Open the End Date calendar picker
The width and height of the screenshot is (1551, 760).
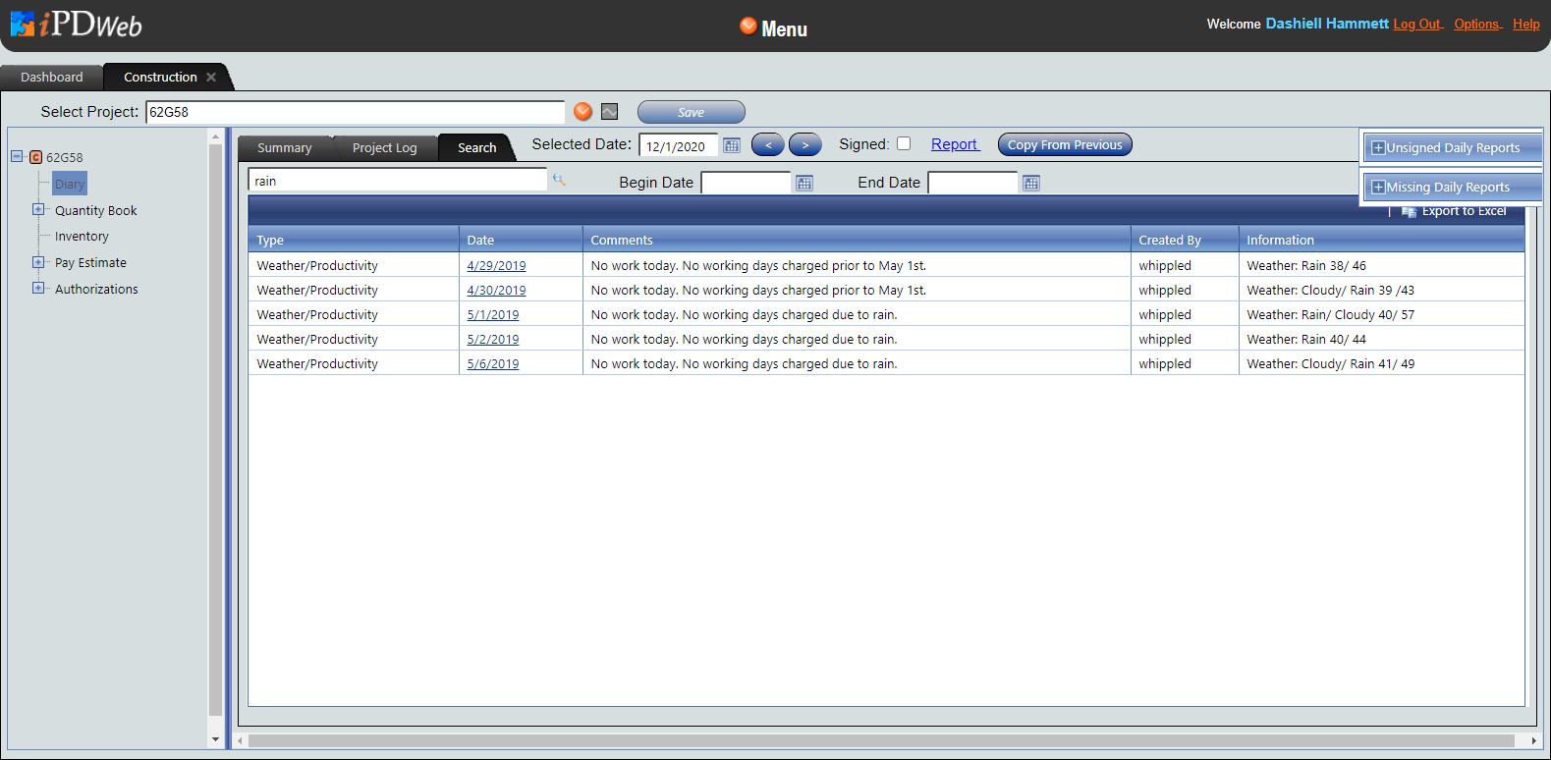[x=1031, y=183]
